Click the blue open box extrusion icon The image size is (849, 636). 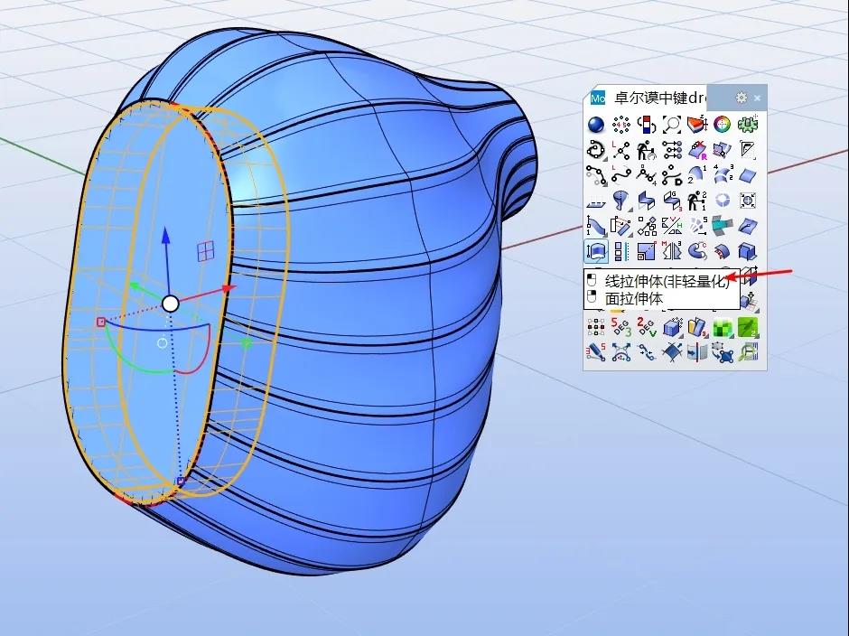[748, 252]
